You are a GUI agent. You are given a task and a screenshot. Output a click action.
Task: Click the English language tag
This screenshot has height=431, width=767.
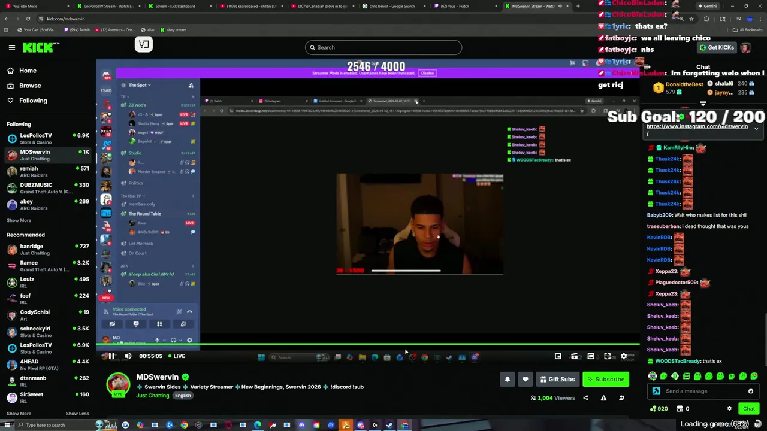pos(183,396)
